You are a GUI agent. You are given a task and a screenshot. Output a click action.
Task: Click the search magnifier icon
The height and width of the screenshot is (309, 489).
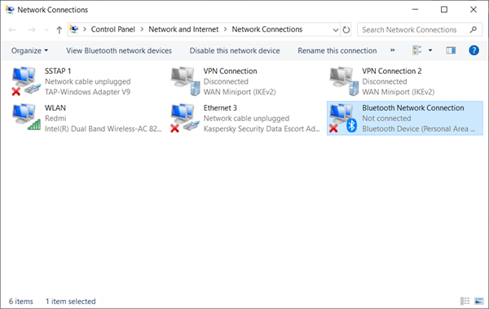click(474, 29)
